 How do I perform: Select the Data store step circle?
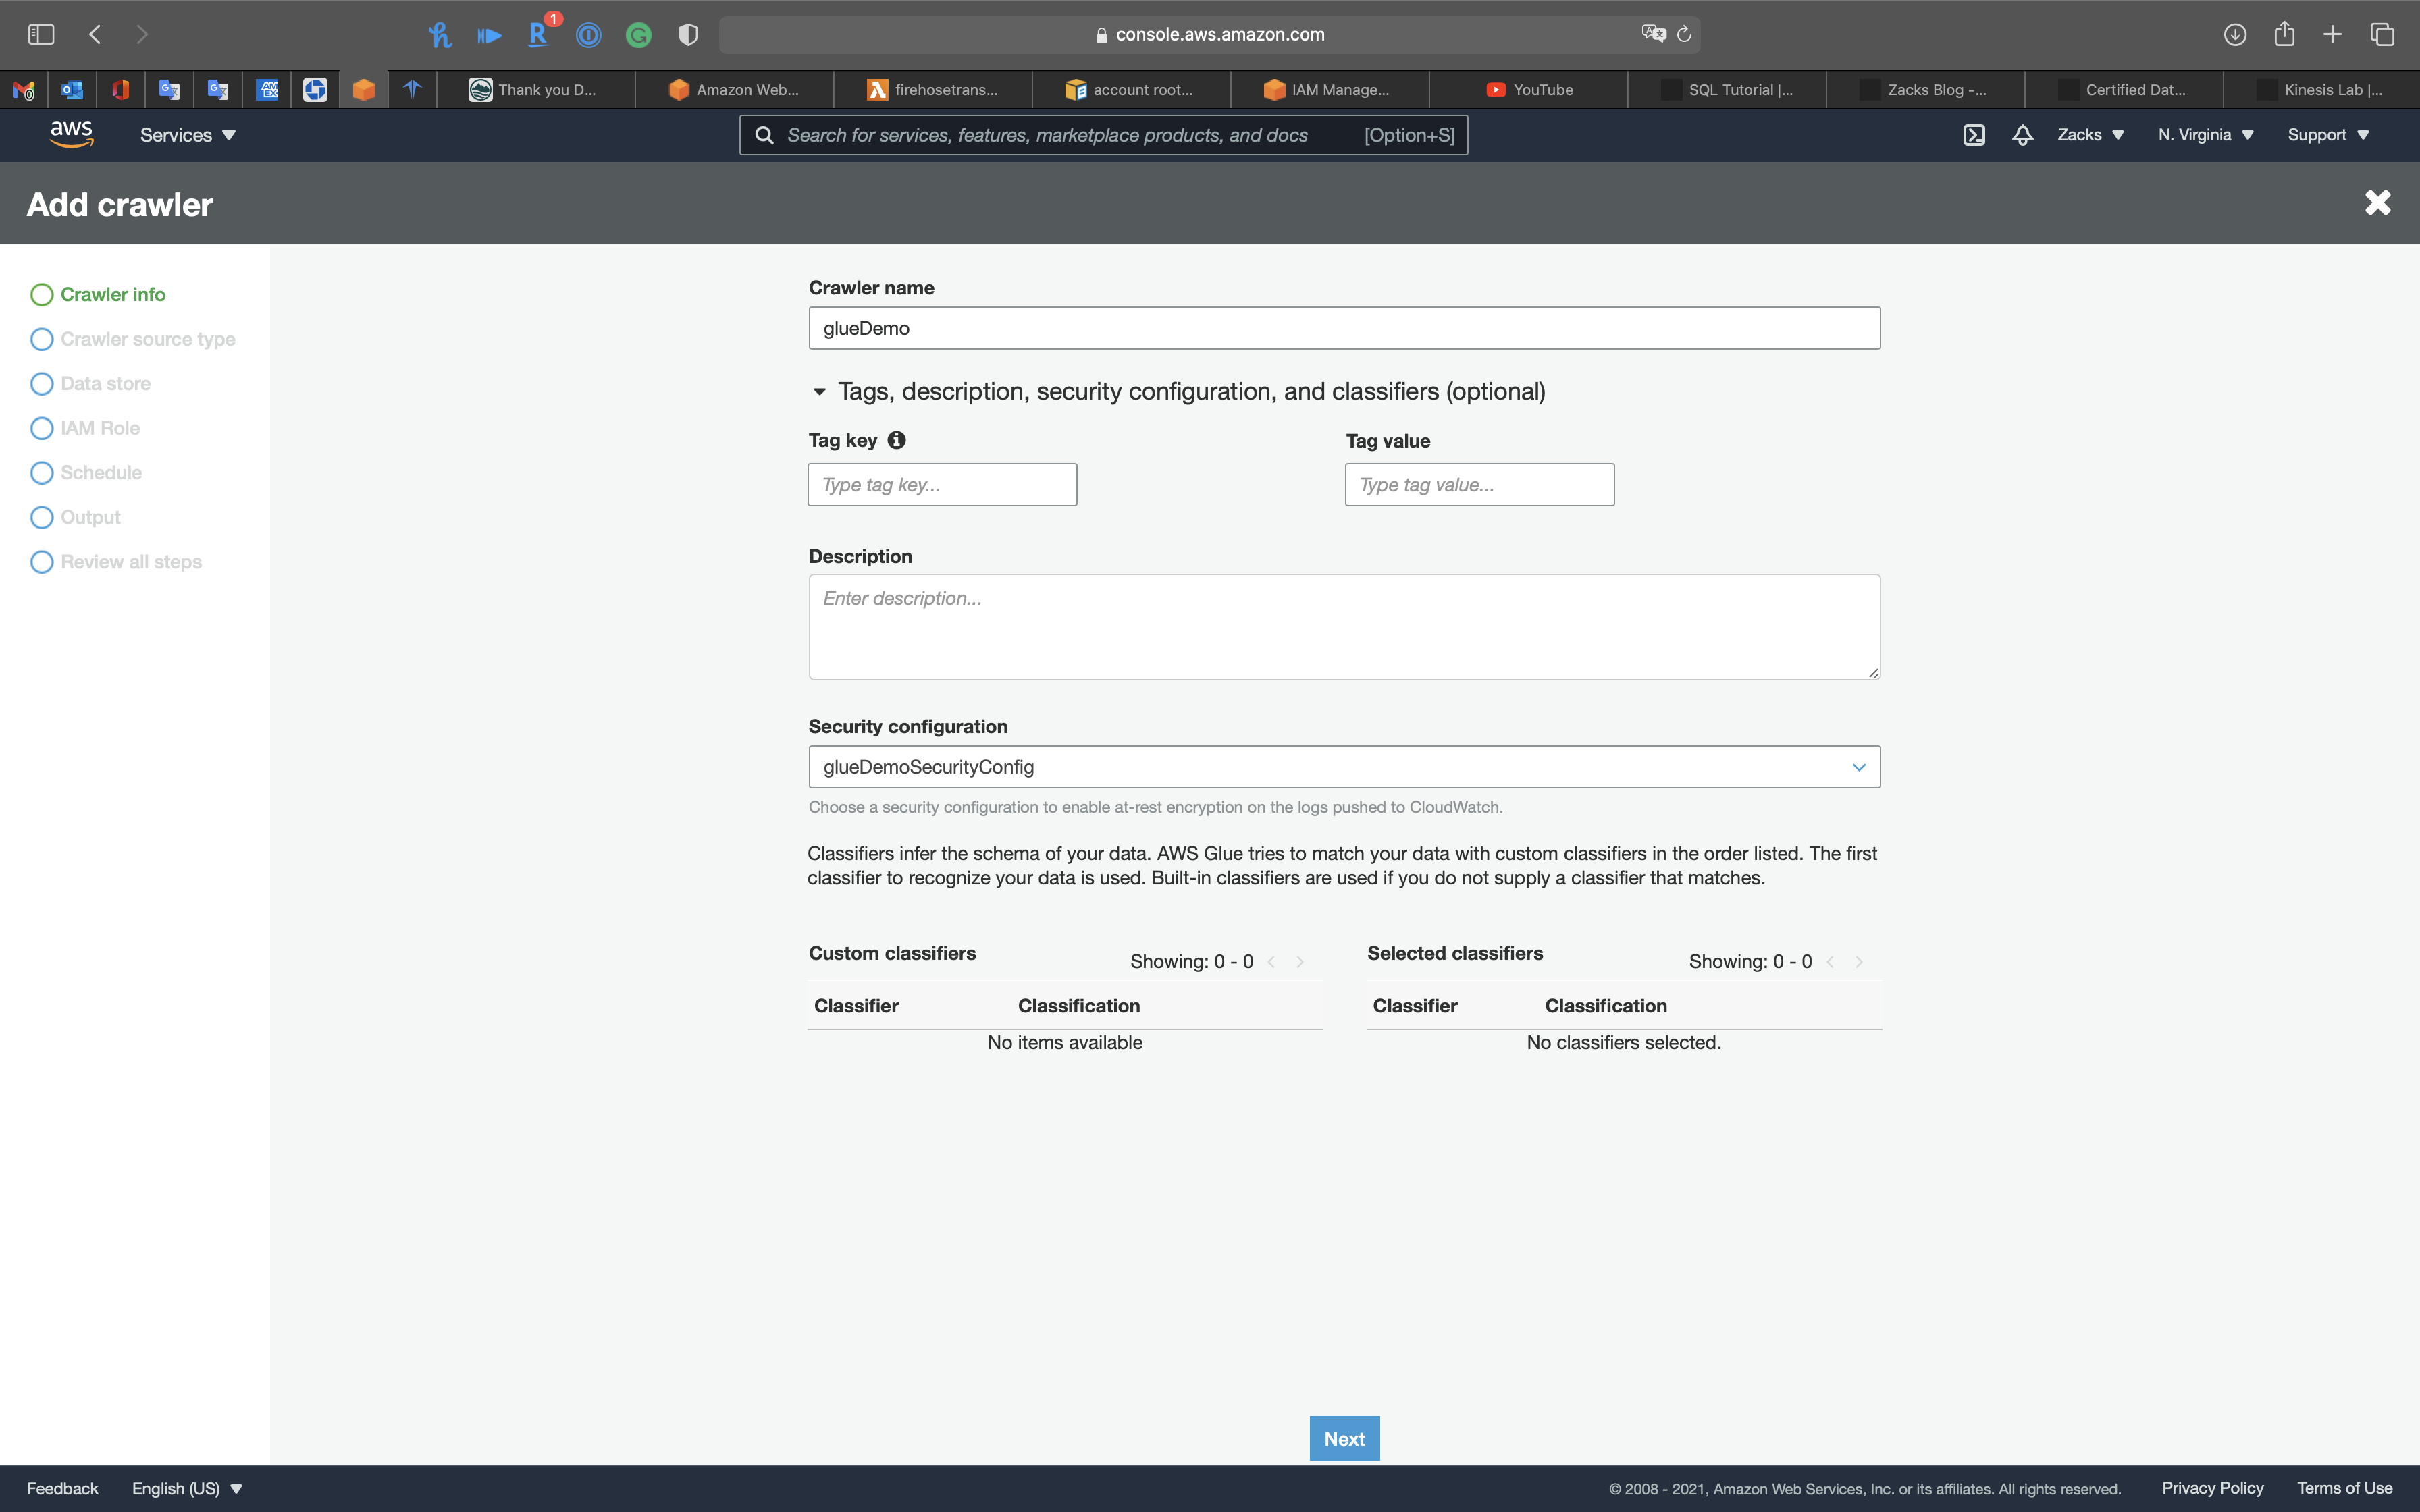41,384
